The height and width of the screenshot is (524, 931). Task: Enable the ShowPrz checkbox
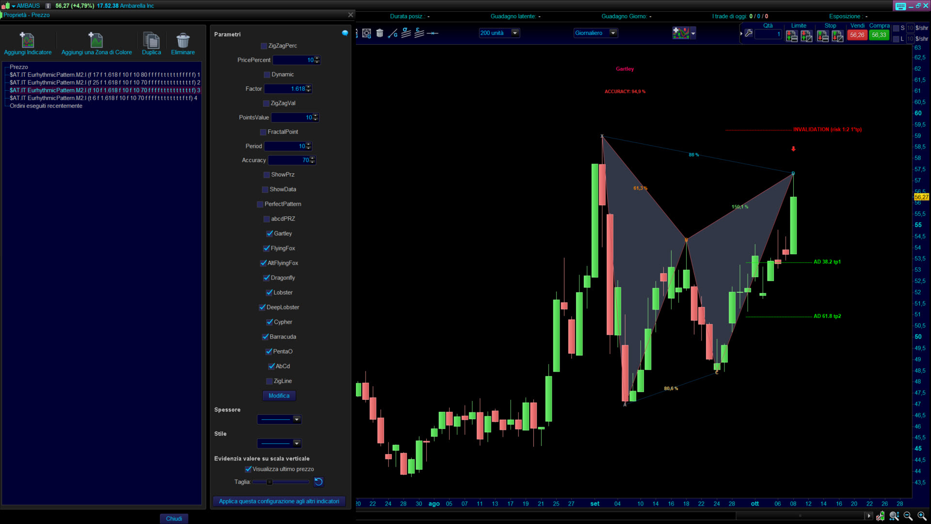click(x=267, y=175)
